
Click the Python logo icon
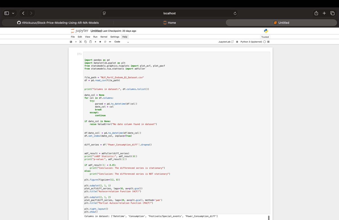click(266, 31)
